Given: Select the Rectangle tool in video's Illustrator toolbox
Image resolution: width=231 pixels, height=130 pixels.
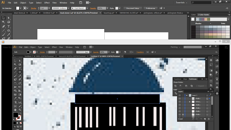Looking at the screenshot, I should (19, 72).
